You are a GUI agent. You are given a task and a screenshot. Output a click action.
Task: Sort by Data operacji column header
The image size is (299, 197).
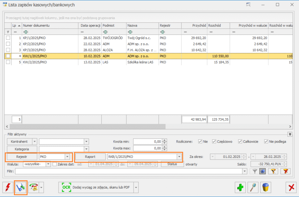(x=90, y=25)
